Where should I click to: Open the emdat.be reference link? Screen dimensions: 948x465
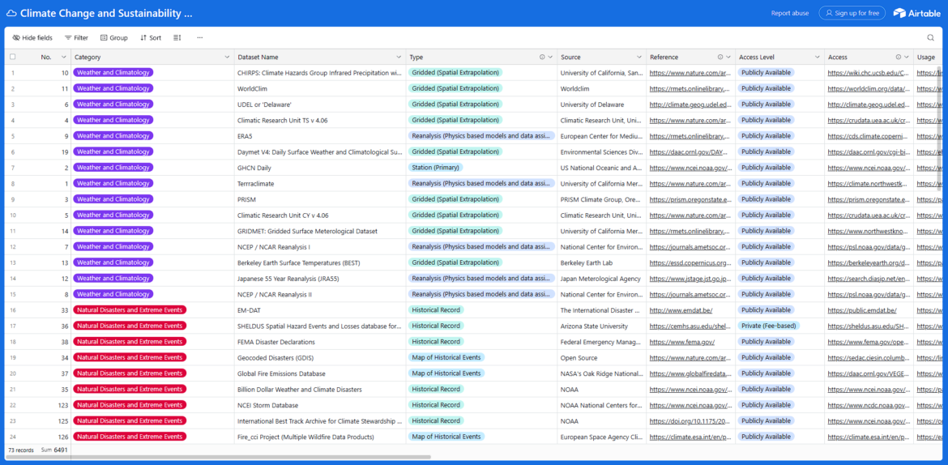click(681, 310)
